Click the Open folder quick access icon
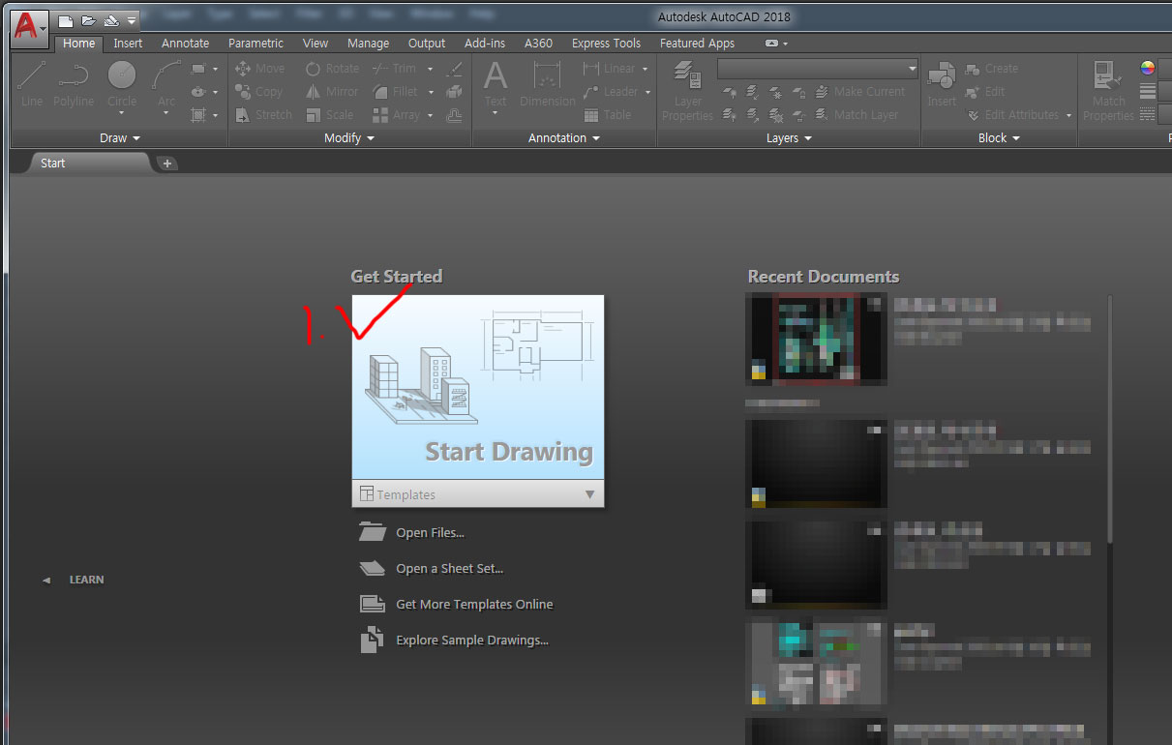 pyautogui.click(x=88, y=20)
